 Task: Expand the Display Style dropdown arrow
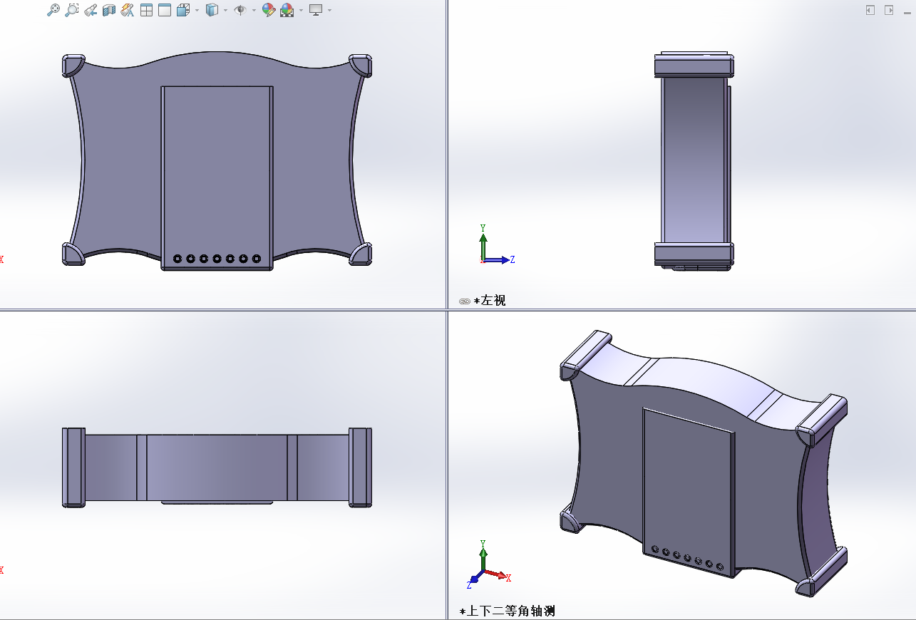coord(225,10)
